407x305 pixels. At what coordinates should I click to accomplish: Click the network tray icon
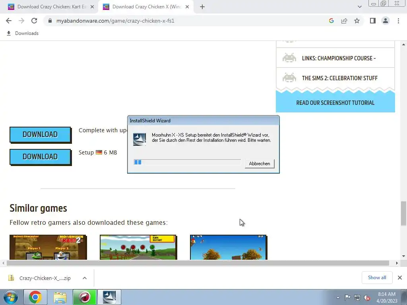(357, 297)
